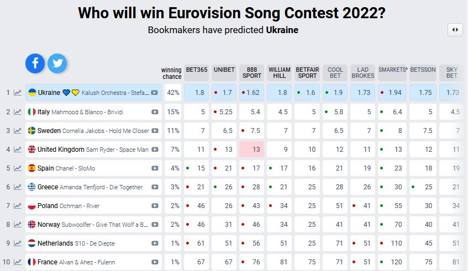Select the William Hill column header
This screenshot has height=271, width=468.
tap(279, 73)
